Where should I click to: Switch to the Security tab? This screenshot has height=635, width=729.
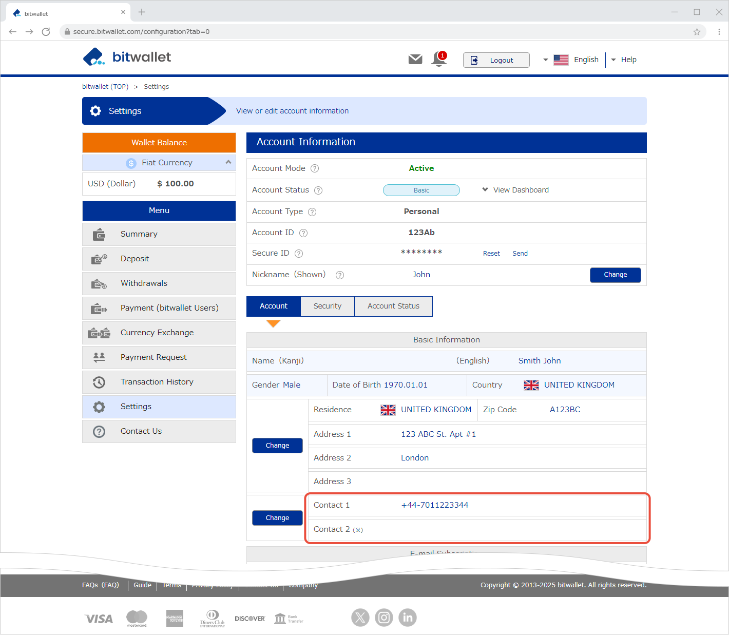pyautogui.click(x=327, y=306)
